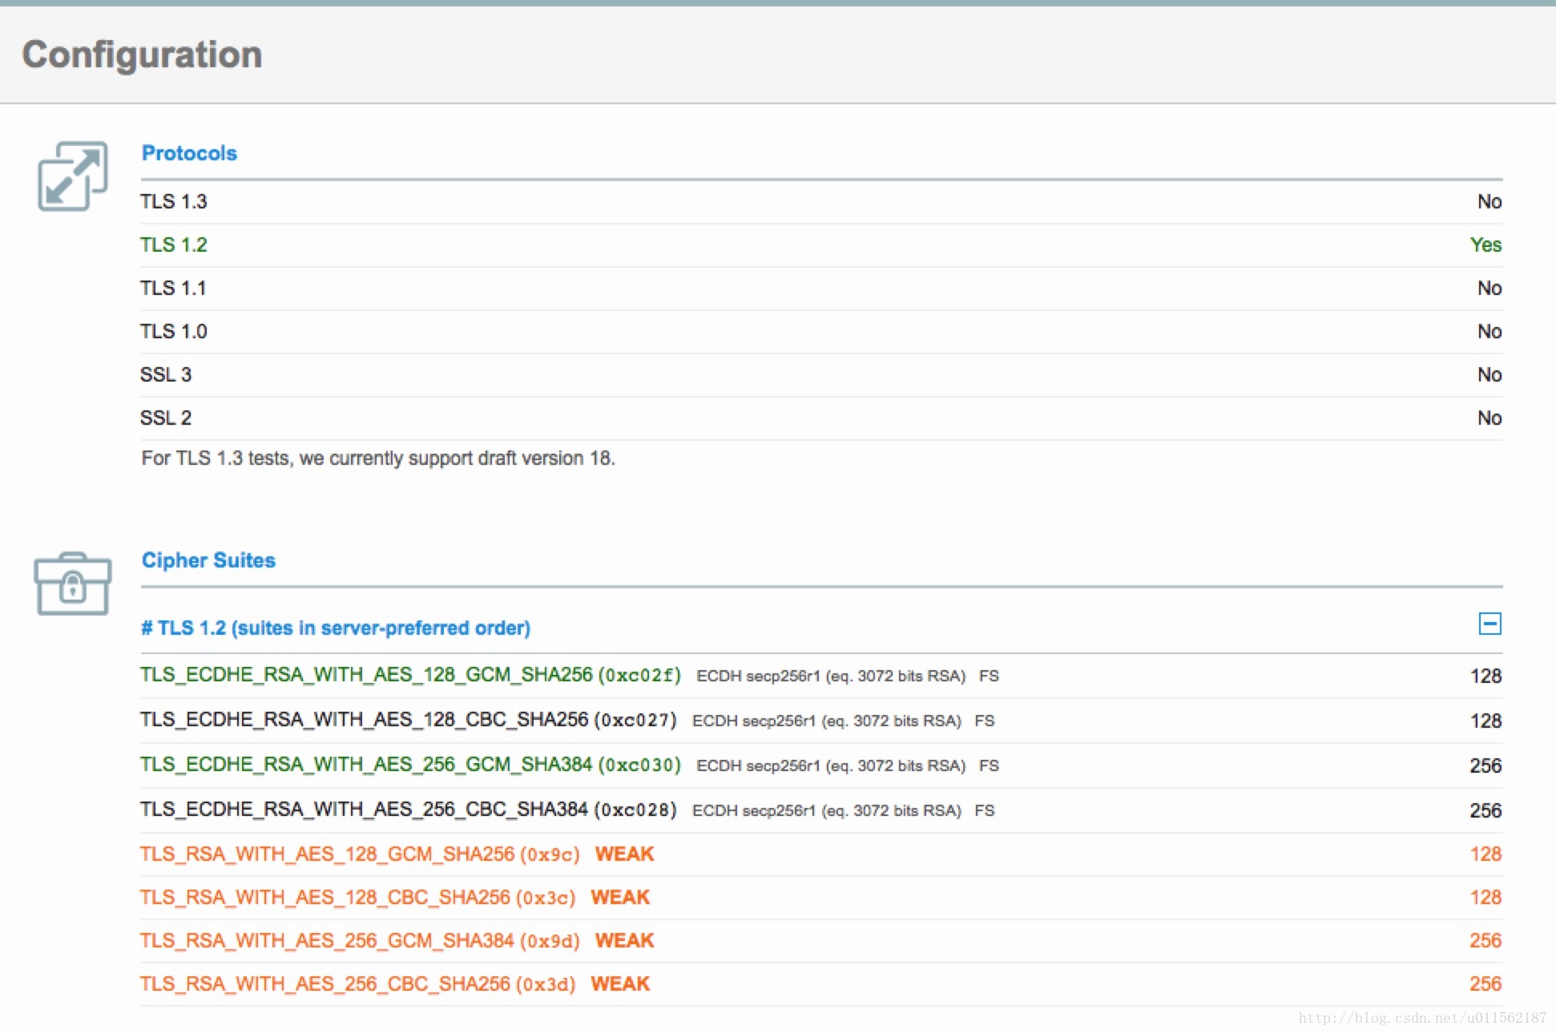
Task: Select TLS_RSA_WITH_AES_256_CBC_SHA256 (0x3d) cipher suite
Action: [358, 984]
